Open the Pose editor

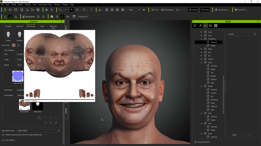(154, 10)
